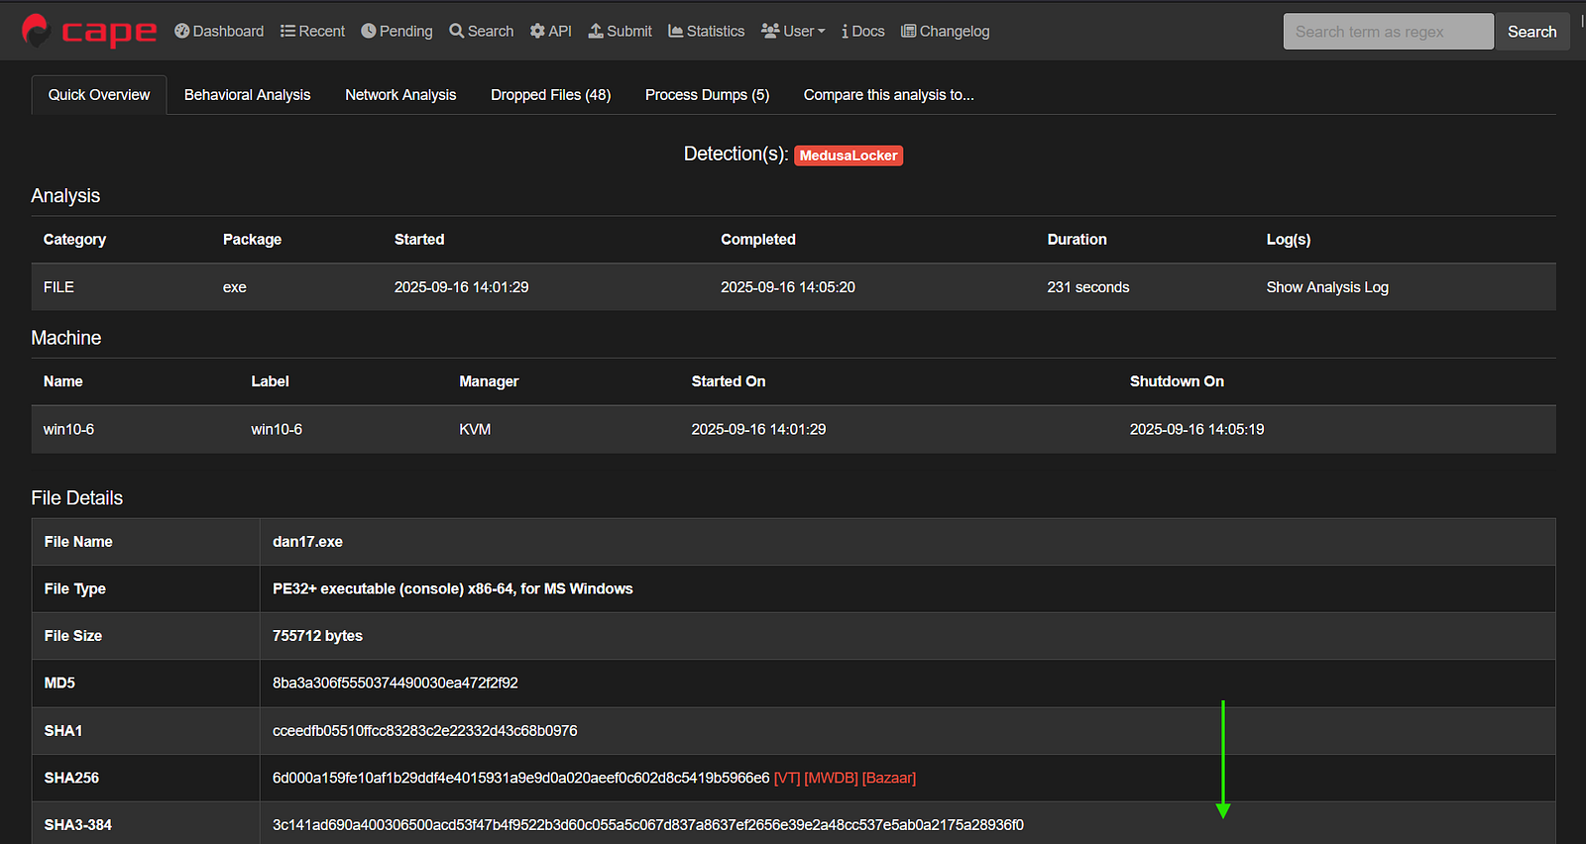
Task: Click the 'Duration' column header
Action: [x=1076, y=240]
